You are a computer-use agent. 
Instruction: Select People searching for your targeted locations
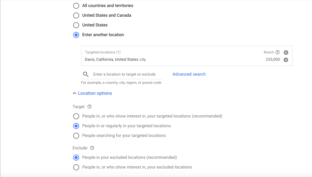[76, 135]
